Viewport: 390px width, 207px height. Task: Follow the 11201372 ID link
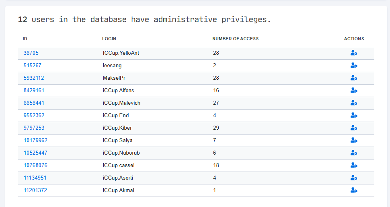coord(35,190)
